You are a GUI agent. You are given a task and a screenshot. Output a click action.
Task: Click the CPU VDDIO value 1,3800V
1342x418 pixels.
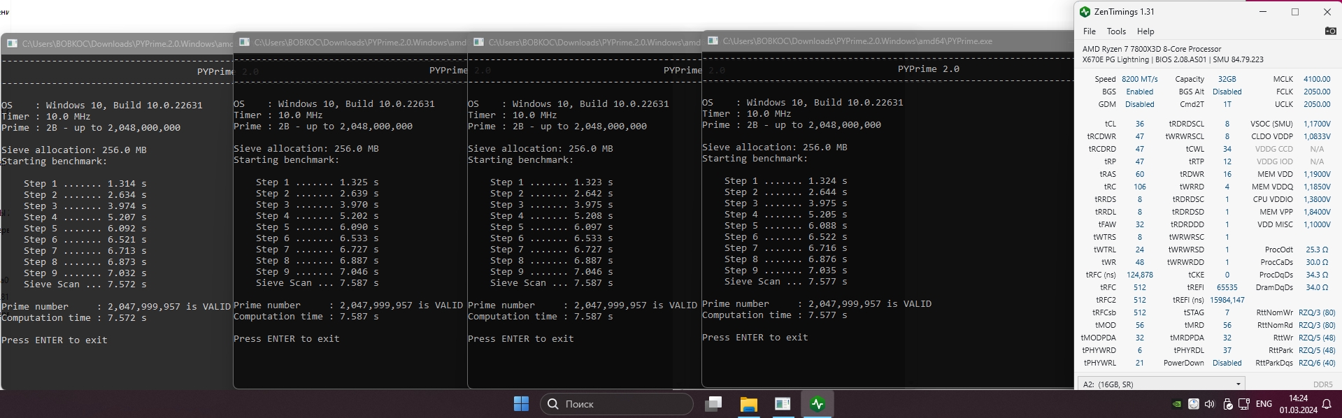pyautogui.click(x=1317, y=199)
